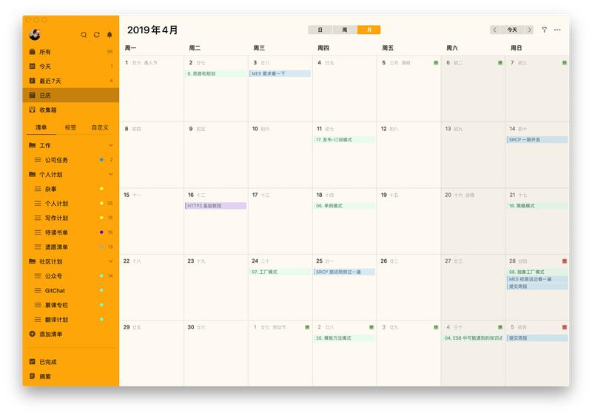Open event MES 权限这边看一遍
The height and width of the screenshot is (416, 592).
[x=537, y=279]
